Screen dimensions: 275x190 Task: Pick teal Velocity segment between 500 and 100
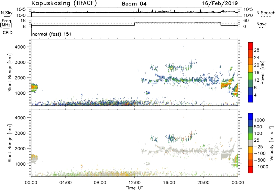[x=251, y=130]
